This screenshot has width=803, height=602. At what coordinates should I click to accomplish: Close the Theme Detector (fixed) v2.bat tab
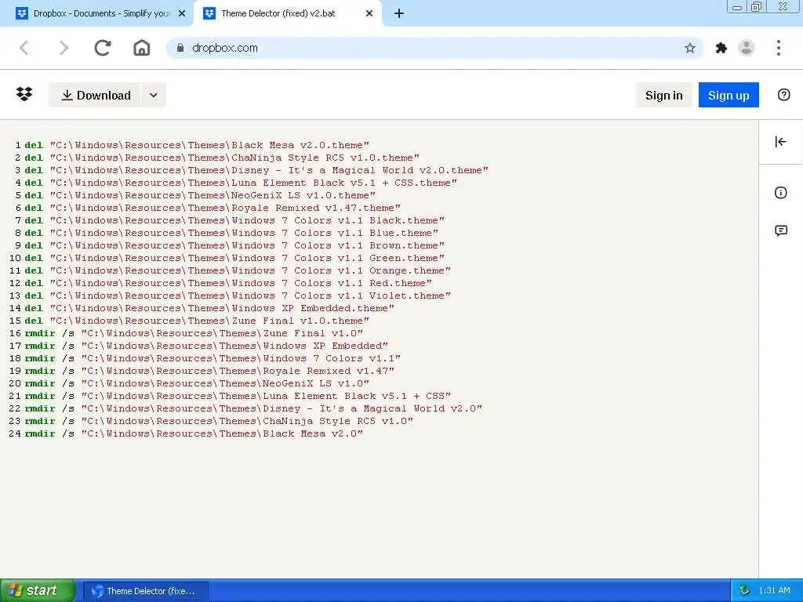click(x=369, y=14)
